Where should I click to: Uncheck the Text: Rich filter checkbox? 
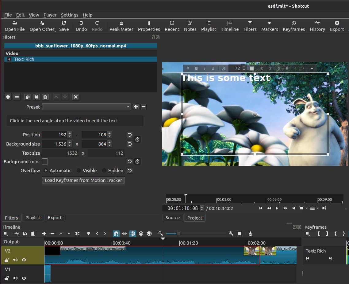click(10, 59)
